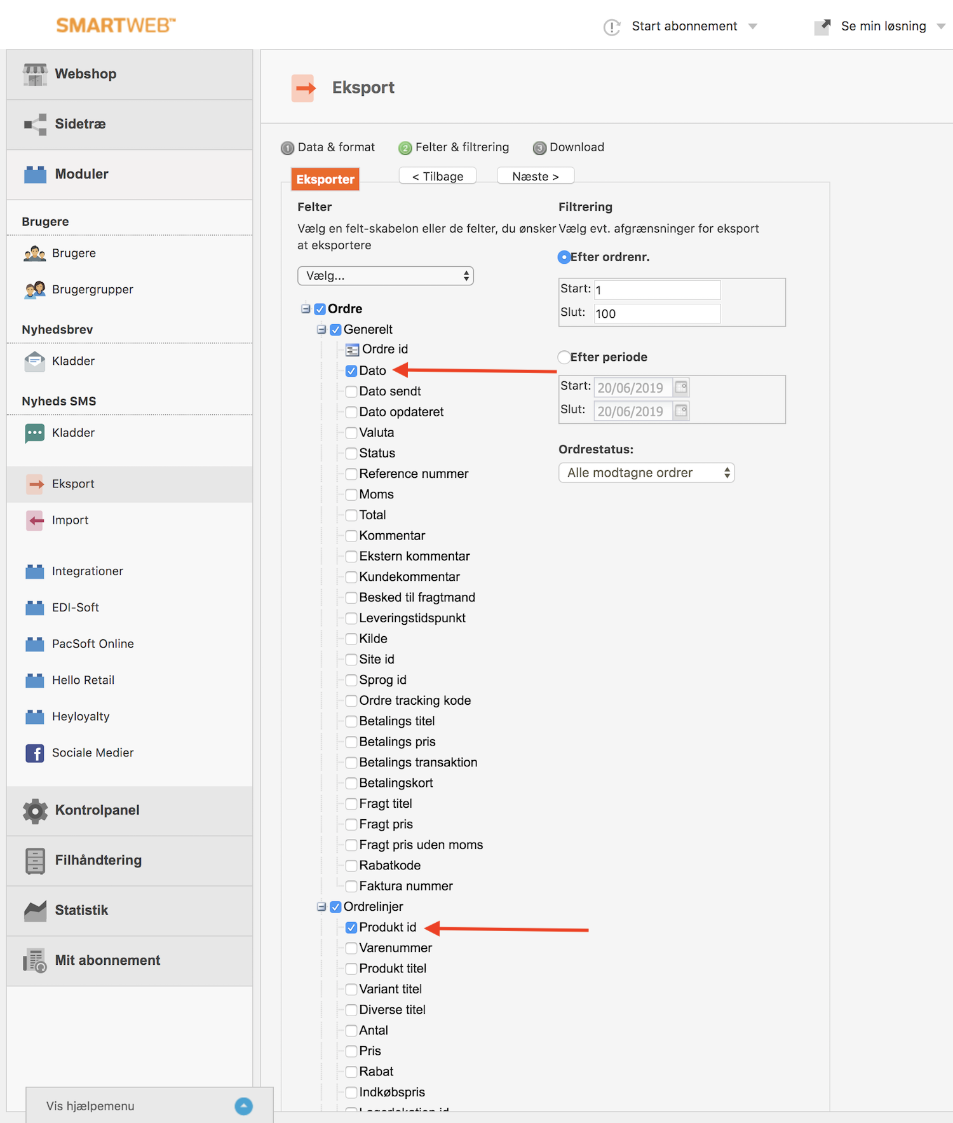Click the Brugergrupper people icon
Image resolution: width=953 pixels, height=1123 pixels.
coord(35,290)
